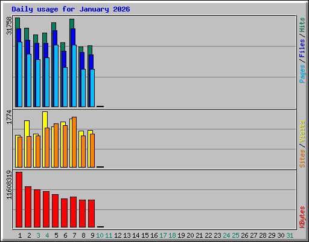Image resolution: width=309 pixels, height=242 pixels.
Task: Click day 16 on the x-axis
Action: pyautogui.click(x=154, y=235)
